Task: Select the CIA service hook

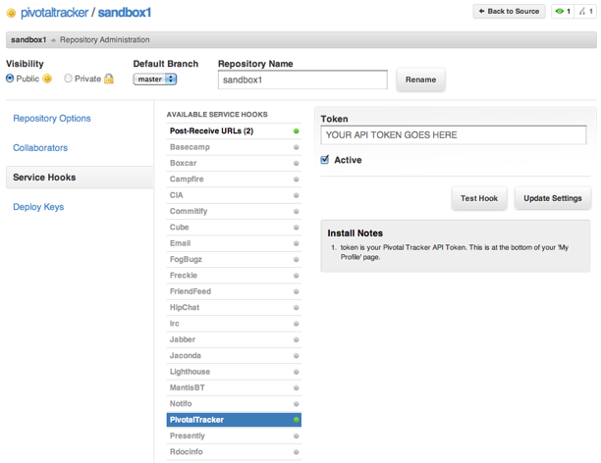Action: click(234, 195)
